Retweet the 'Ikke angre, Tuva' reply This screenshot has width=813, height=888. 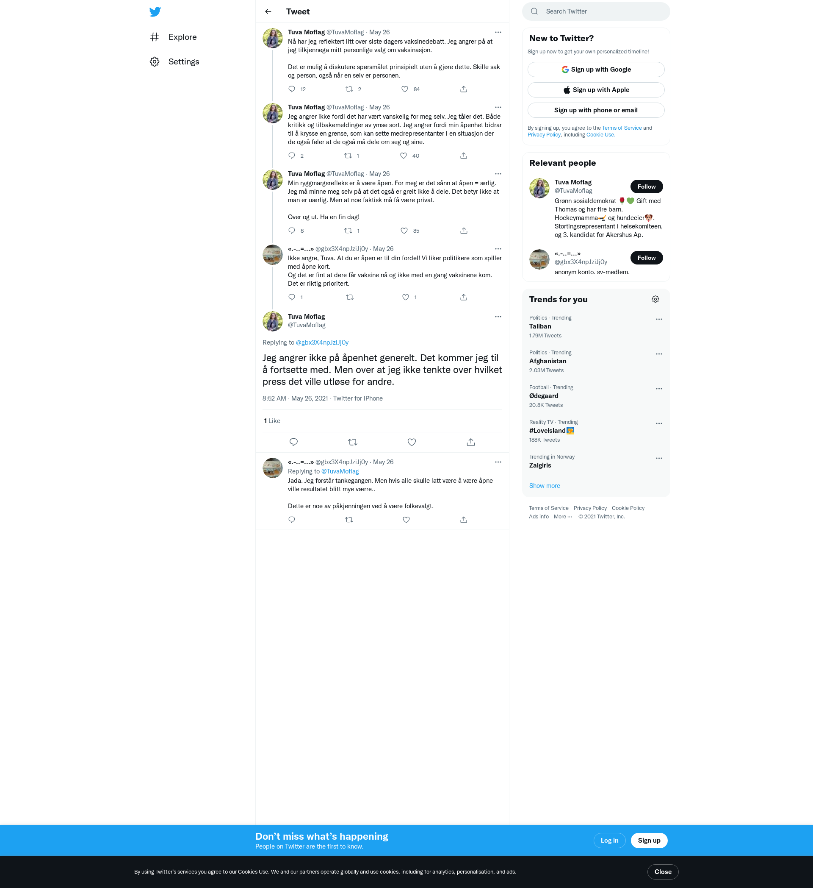click(x=350, y=297)
